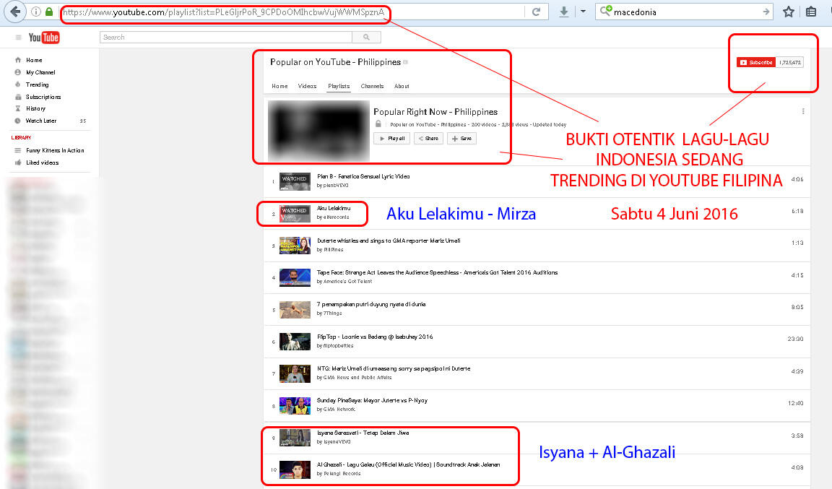Submit browser search with go arrow
Image resolution: width=832 pixels, height=489 pixels.
(x=765, y=12)
